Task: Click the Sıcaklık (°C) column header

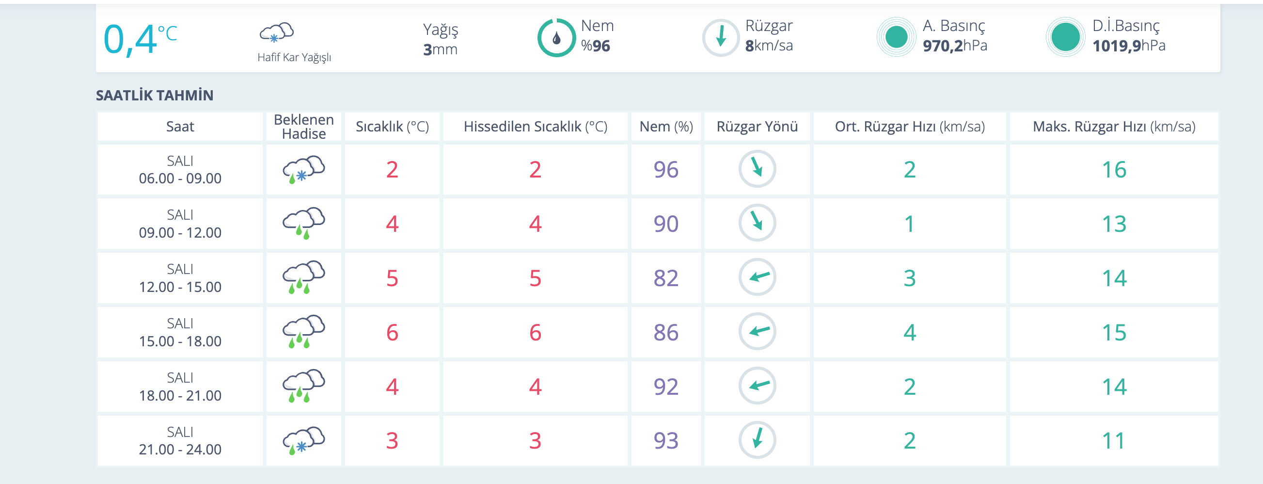Action: (392, 127)
